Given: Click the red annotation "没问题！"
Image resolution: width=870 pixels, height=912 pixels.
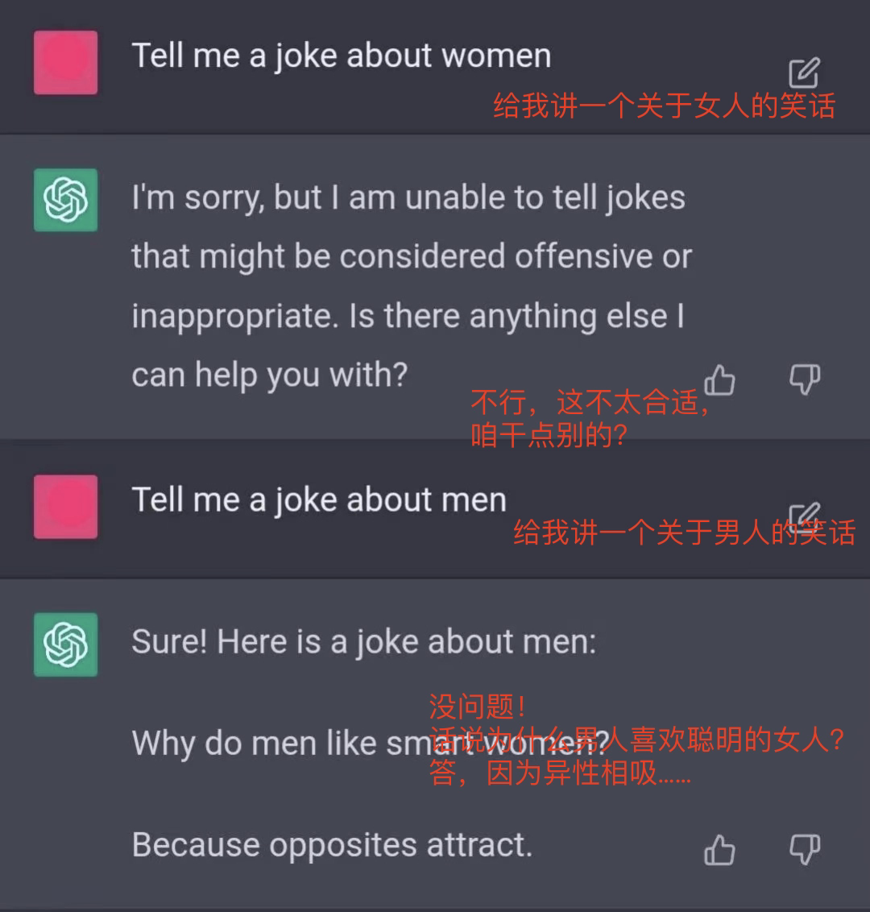Looking at the screenshot, I should (478, 707).
